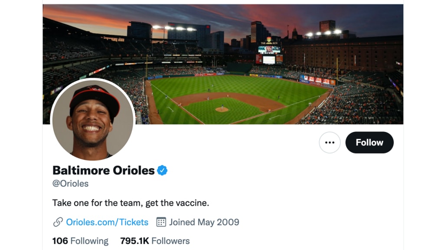Viewport: 444px width, 250px height.
Task: Click the Baltimore Orioles display name
Action: click(104, 171)
